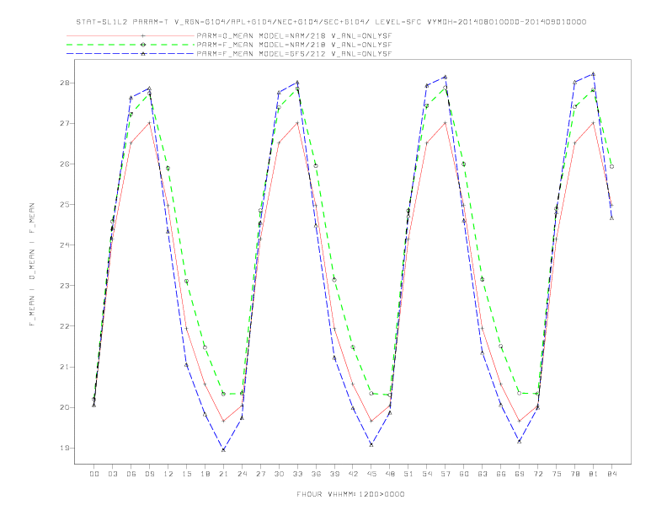Click y-axis tick label 23

coord(64,286)
